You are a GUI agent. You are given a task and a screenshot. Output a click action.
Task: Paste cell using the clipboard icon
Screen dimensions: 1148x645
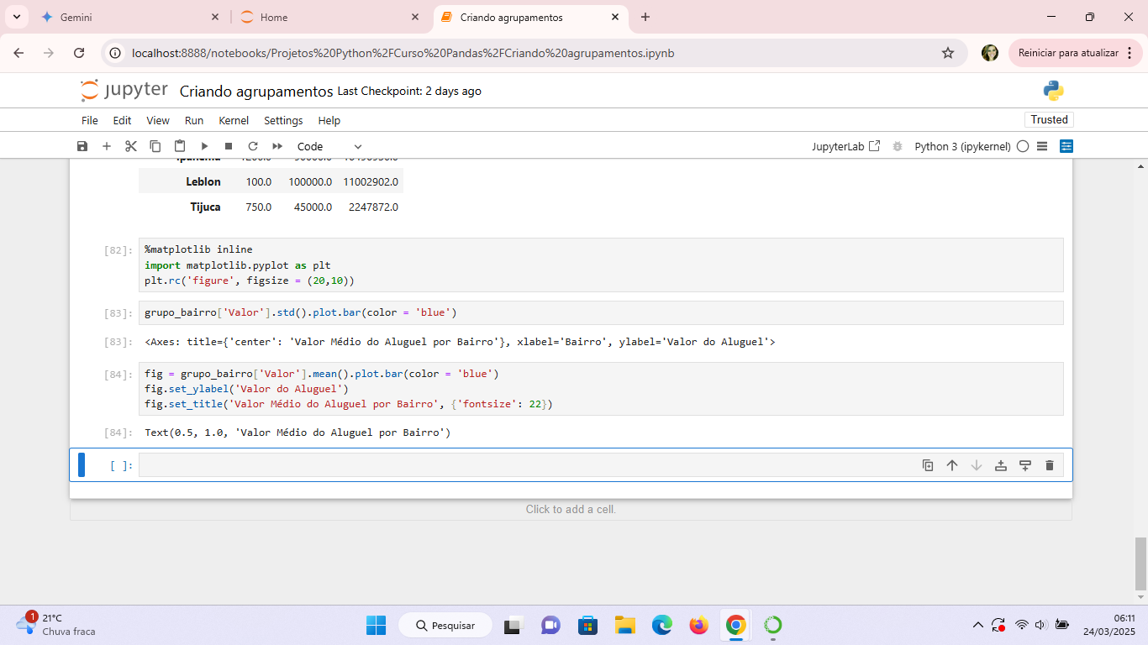[x=180, y=146]
